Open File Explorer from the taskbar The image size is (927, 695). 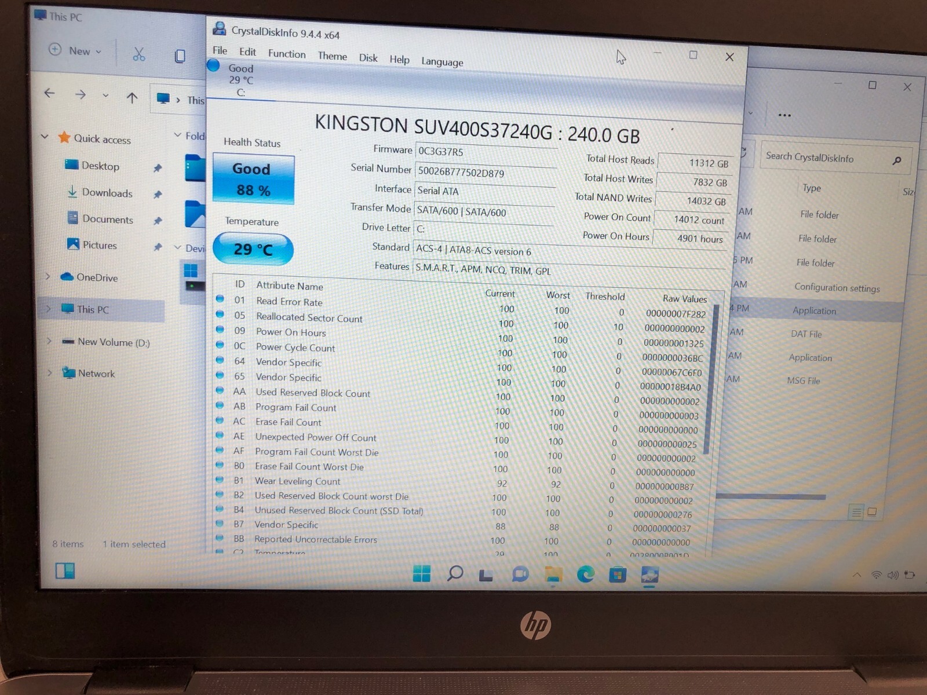click(x=553, y=574)
